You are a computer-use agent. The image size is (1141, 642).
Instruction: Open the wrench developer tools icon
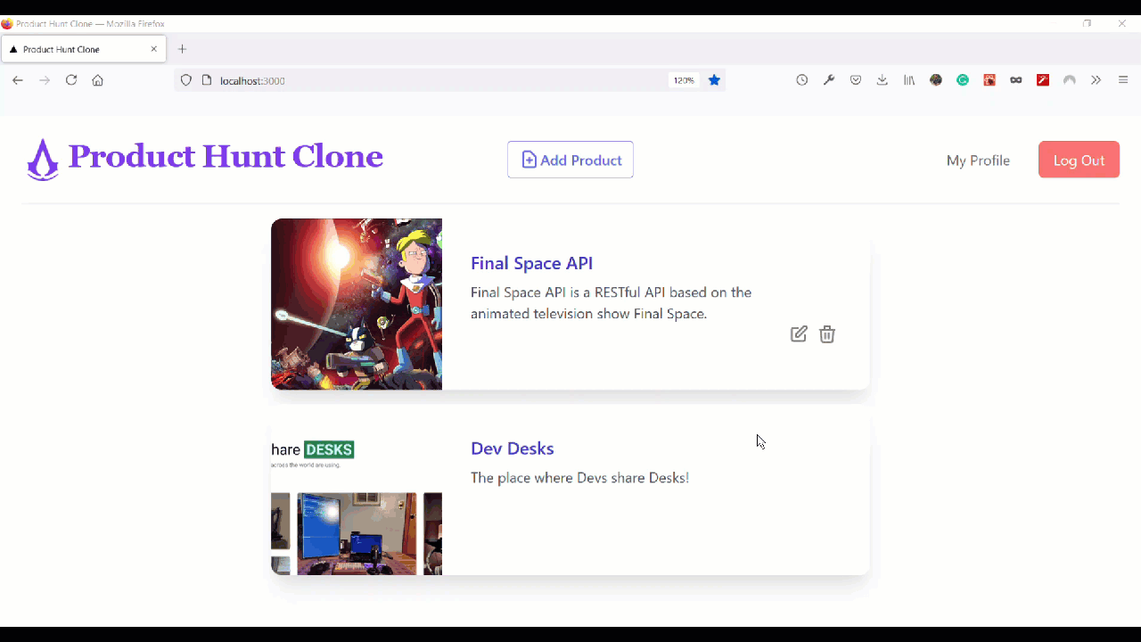coord(829,80)
